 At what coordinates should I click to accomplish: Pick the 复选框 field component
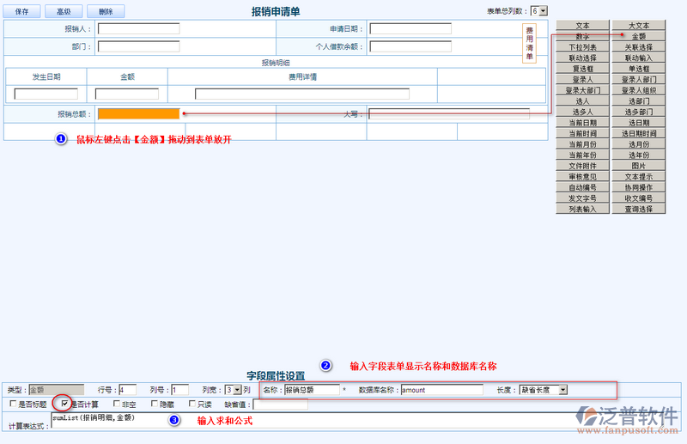coord(582,69)
